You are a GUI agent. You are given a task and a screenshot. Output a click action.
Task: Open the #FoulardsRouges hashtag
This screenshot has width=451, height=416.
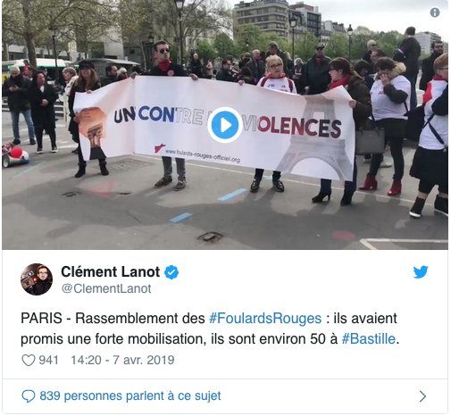(265, 319)
